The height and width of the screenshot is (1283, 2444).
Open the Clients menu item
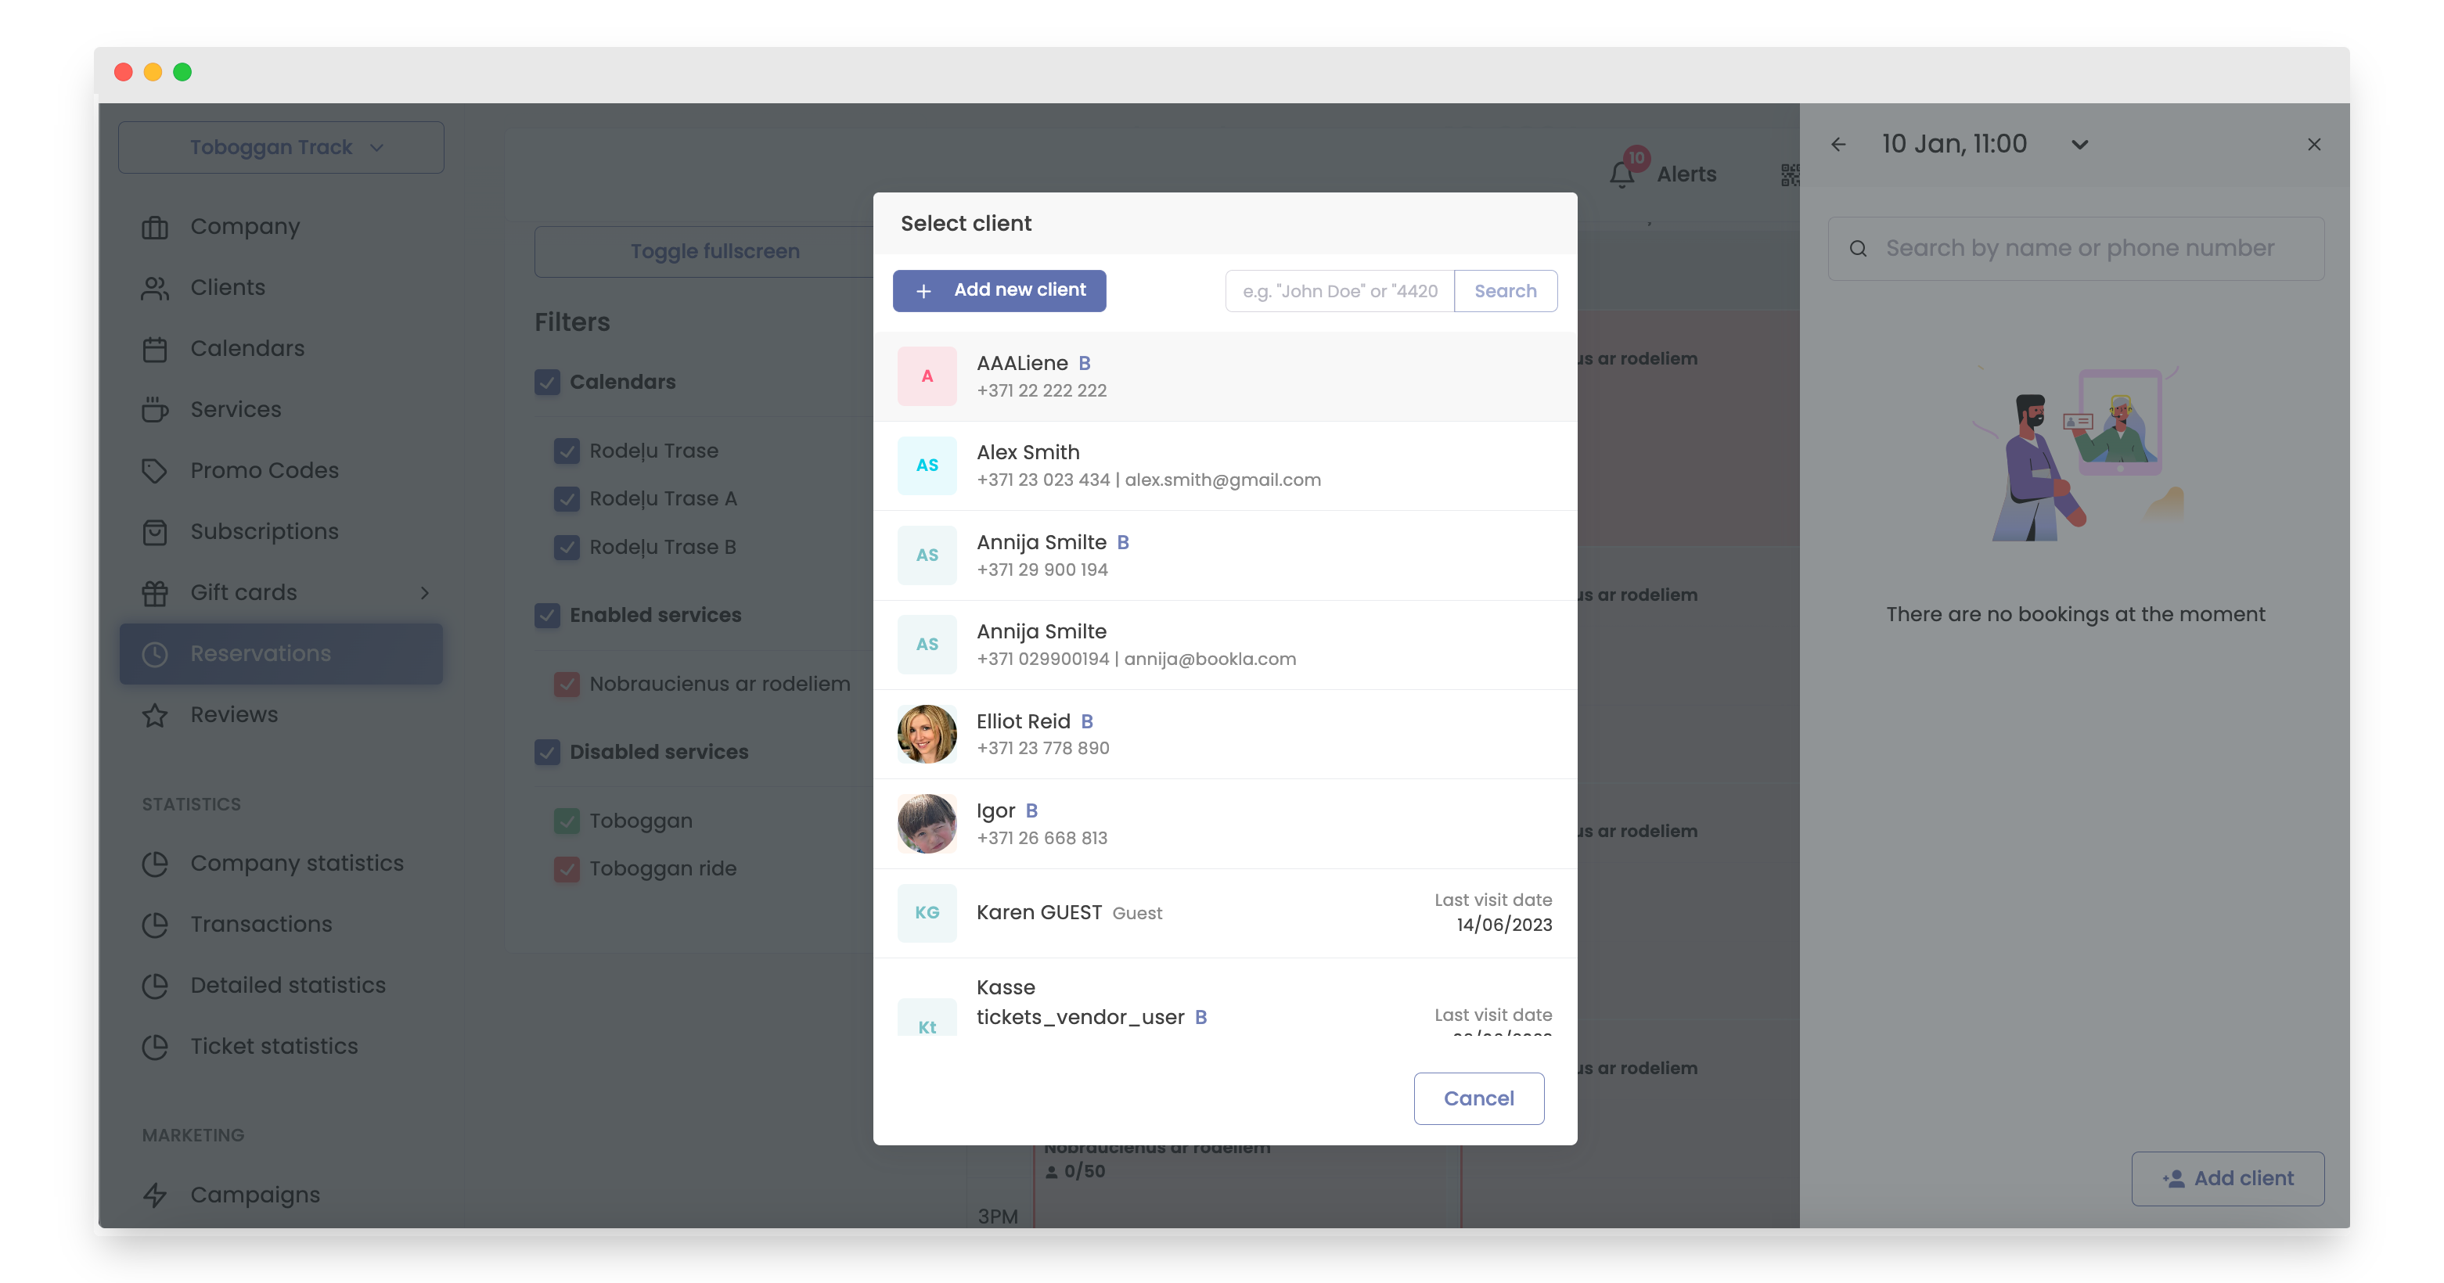[228, 287]
